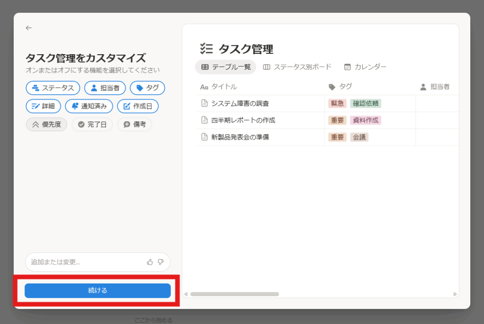The height and width of the screenshot is (324, 484).
Task: Open the カレンダー view tab
Action: (x=365, y=67)
